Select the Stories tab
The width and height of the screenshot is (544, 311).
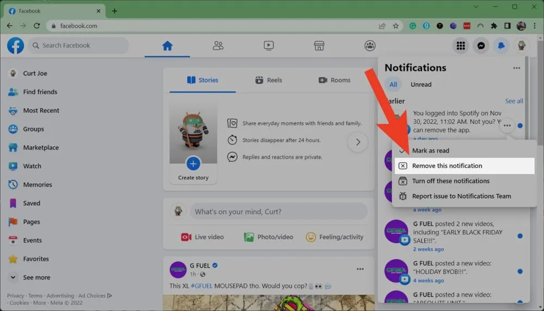[202, 80]
